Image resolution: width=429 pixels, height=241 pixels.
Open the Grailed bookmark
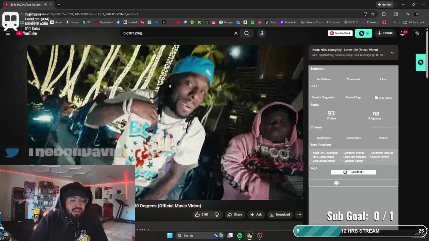point(130,22)
